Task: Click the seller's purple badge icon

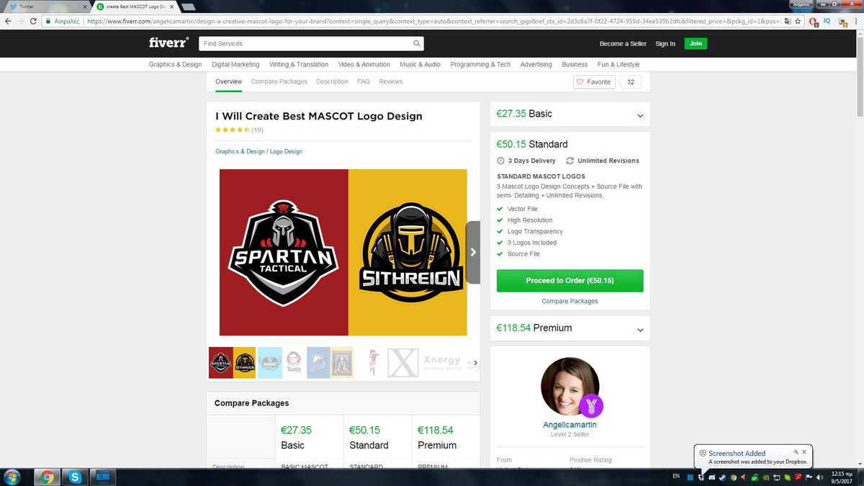Action: click(x=591, y=406)
